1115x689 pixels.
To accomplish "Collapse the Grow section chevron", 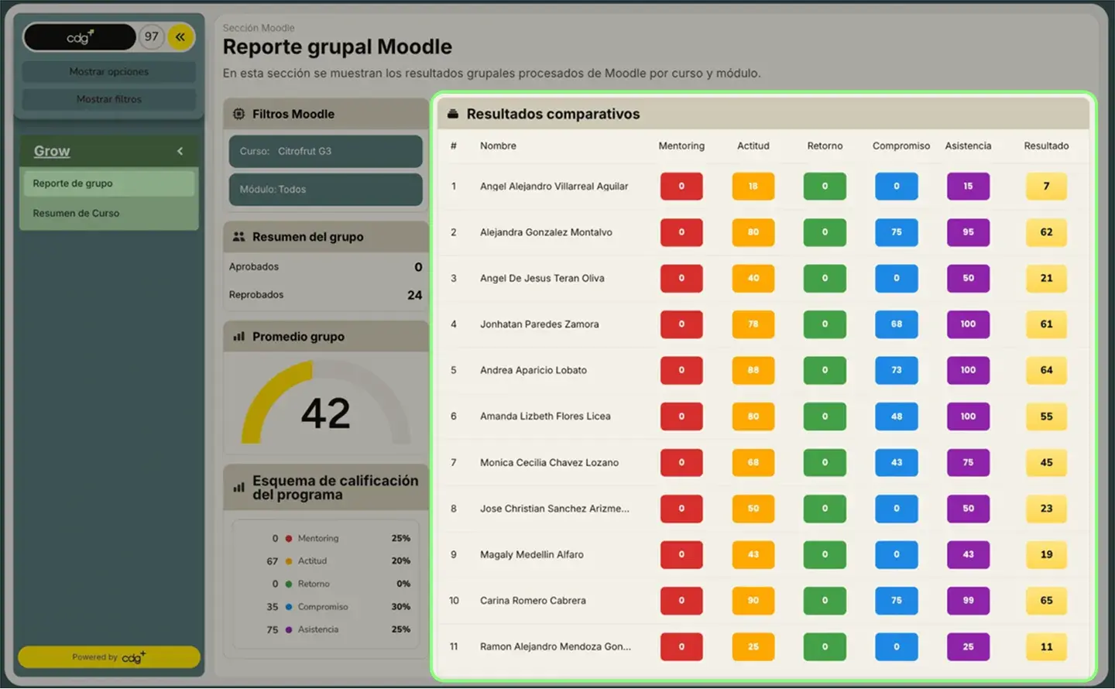I will 180,151.
